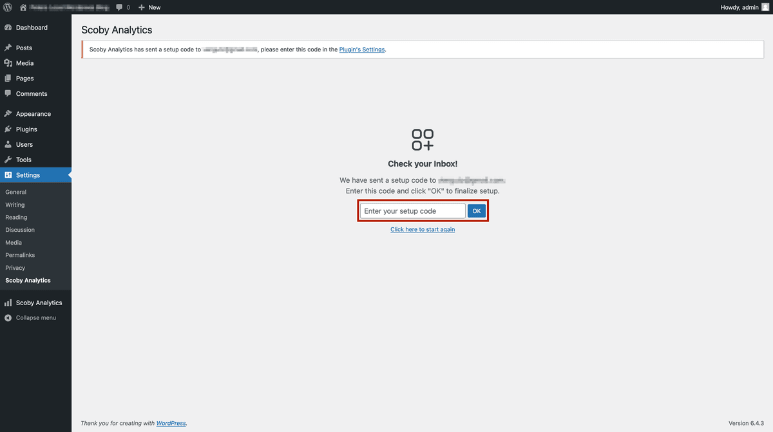
Task: Click the 'Check your Inbox!' heading
Action: click(423, 164)
